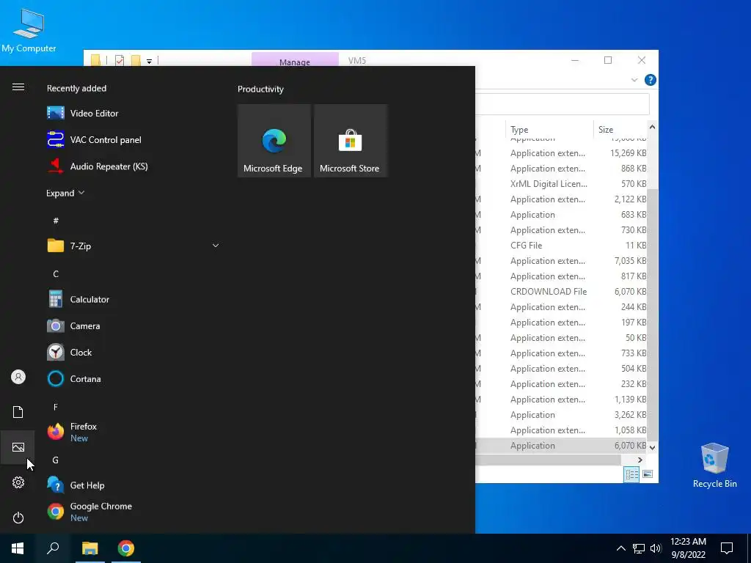Select the 3,262 KB Application row
Screen dimensions: 751x563
click(561, 415)
